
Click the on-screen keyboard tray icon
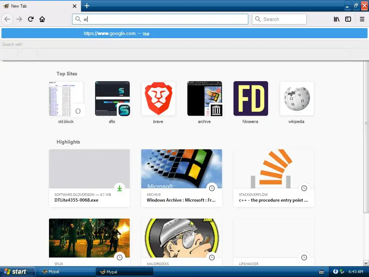[321, 272]
